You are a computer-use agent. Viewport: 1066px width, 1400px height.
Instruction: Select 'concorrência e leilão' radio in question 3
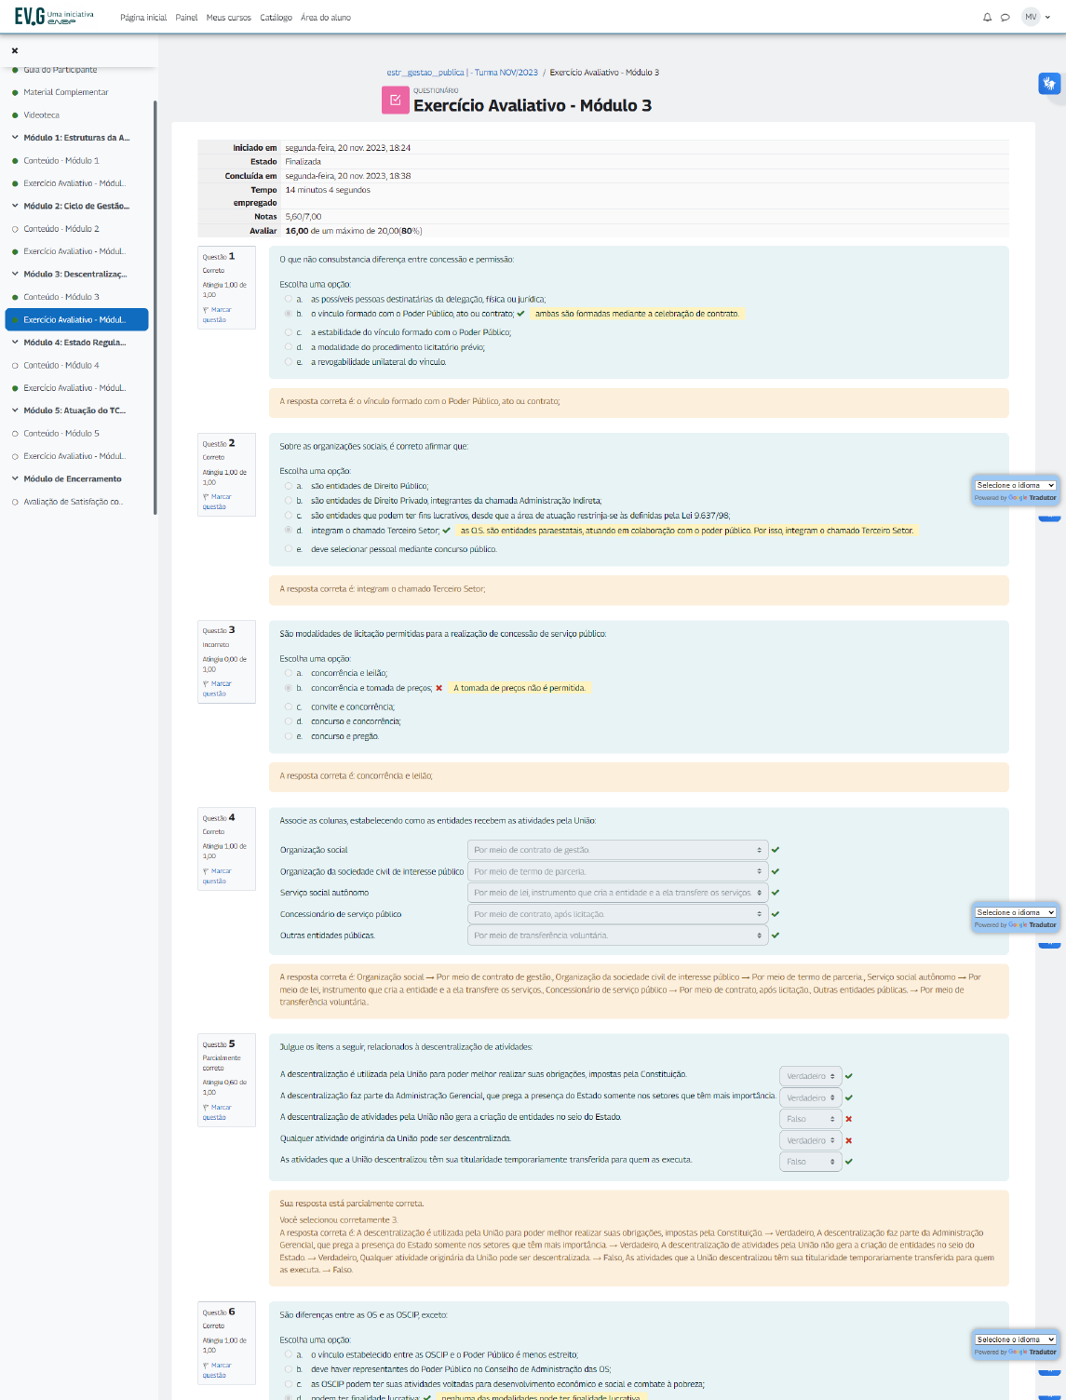[x=289, y=673]
